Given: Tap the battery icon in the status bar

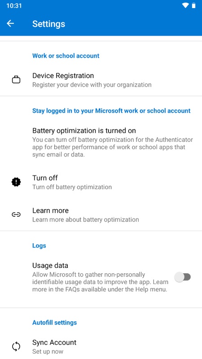Looking at the screenshot, I should pyautogui.click(x=194, y=5).
